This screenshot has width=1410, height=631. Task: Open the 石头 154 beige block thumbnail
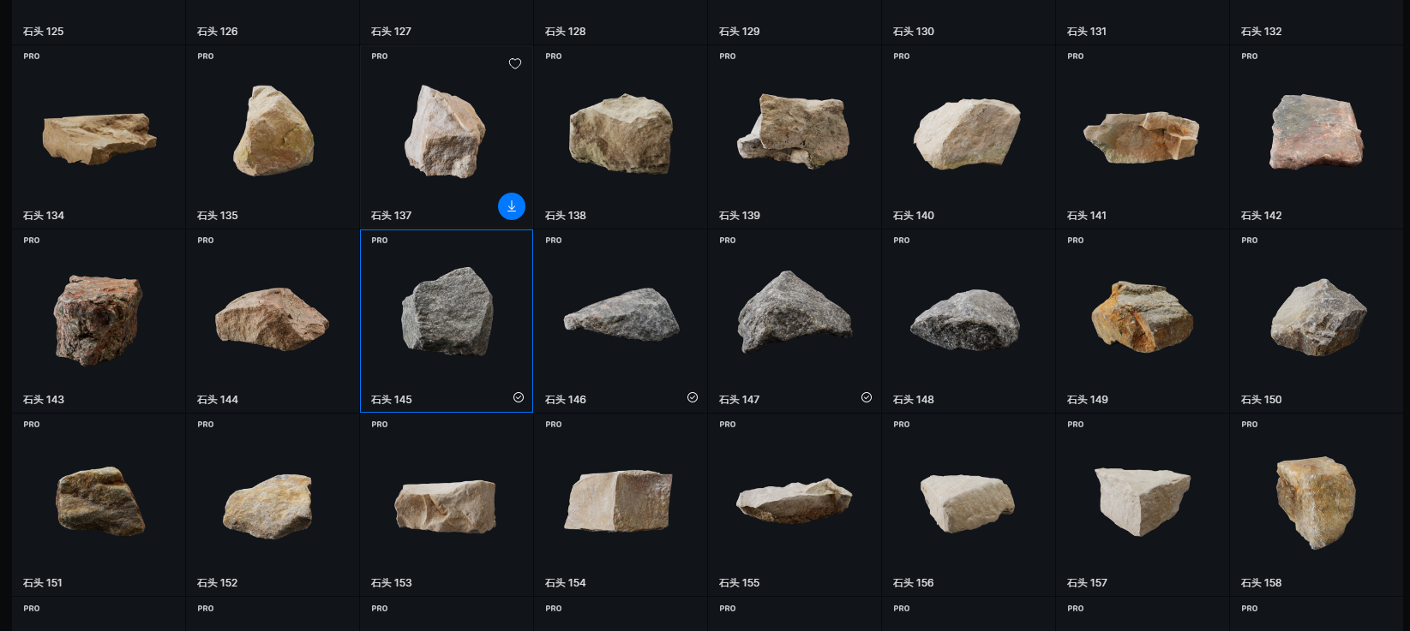pyautogui.click(x=619, y=501)
